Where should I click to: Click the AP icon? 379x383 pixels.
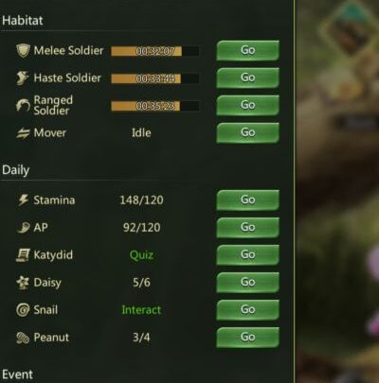pyautogui.click(x=23, y=227)
